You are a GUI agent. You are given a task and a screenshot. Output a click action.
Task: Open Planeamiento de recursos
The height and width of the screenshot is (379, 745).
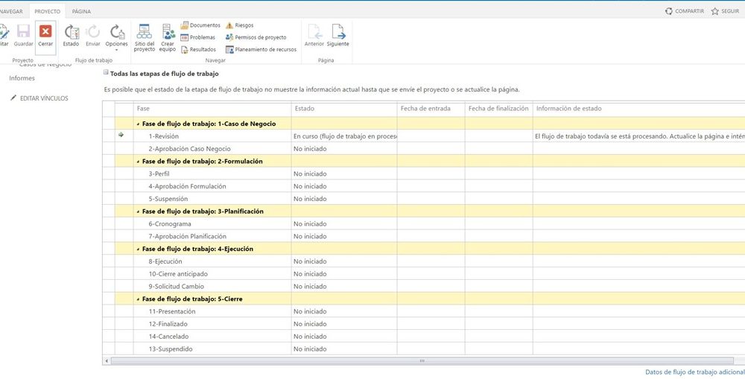261,49
